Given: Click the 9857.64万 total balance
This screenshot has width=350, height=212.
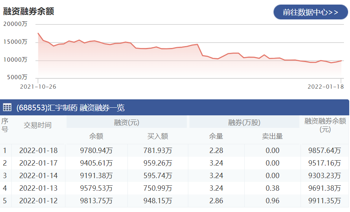Looking at the screenshot, I should [325, 151].
